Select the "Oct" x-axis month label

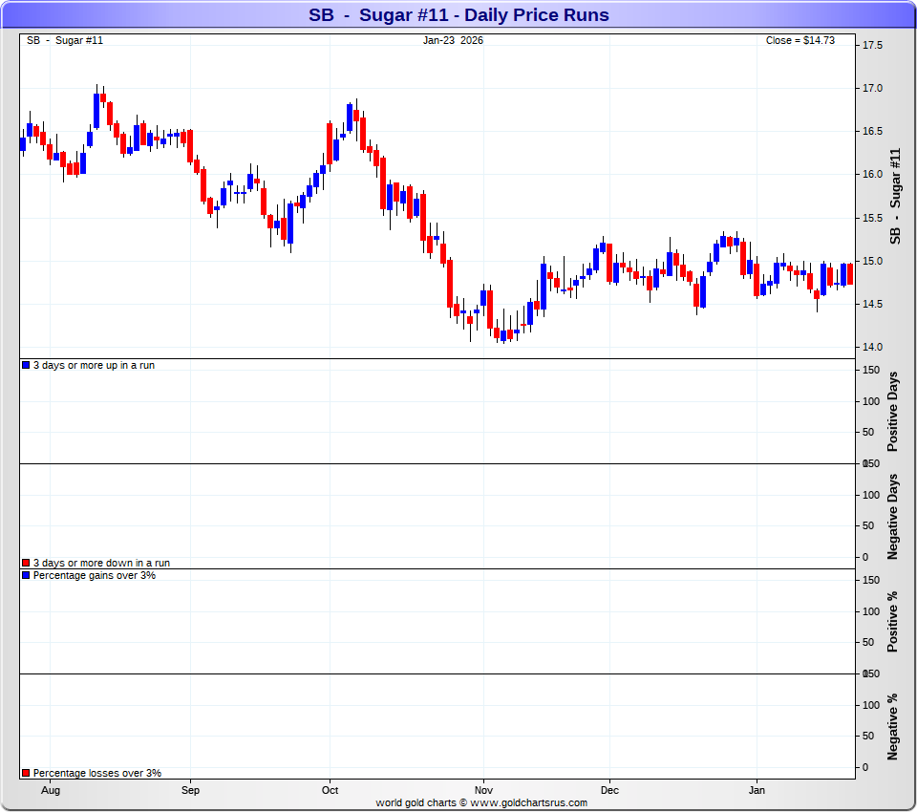pyautogui.click(x=331, y=791)
